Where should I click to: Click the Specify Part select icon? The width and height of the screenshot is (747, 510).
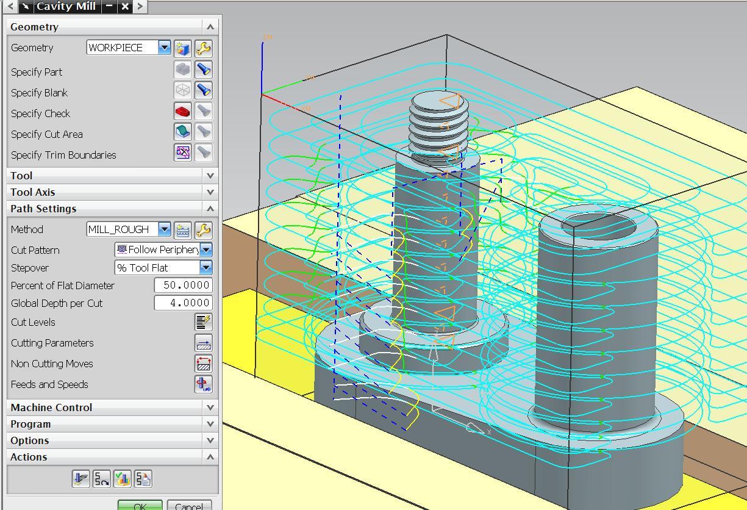183,70
